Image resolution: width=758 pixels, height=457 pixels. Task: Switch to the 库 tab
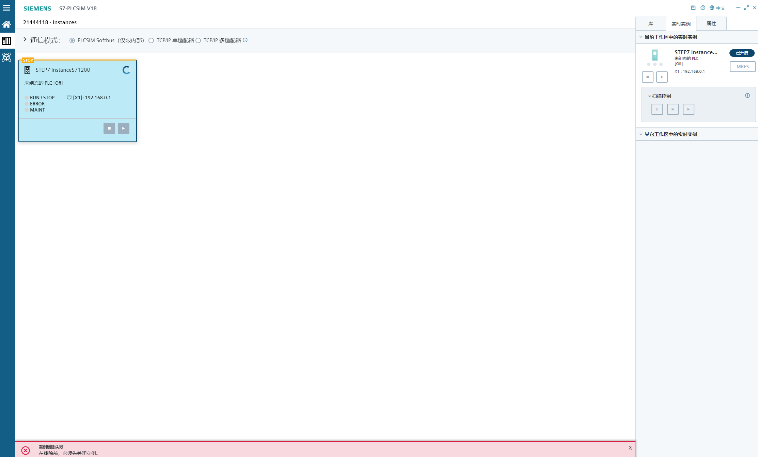coord(651,23)
